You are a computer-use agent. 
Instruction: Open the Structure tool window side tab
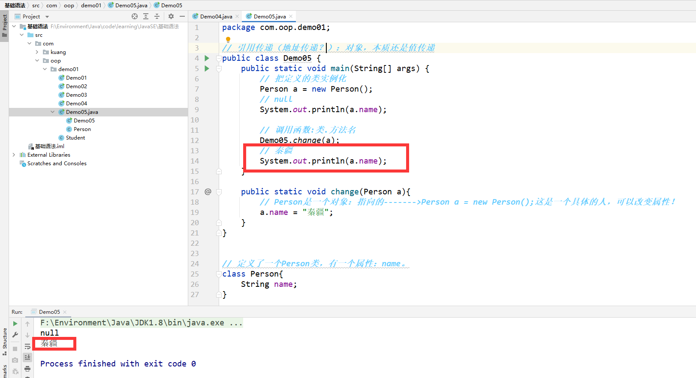click(x=4, y=341)
